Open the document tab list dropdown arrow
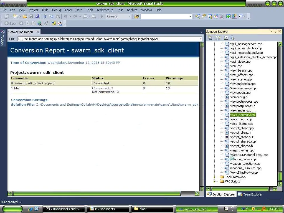284x213 pixels. [x=201, y=32]
